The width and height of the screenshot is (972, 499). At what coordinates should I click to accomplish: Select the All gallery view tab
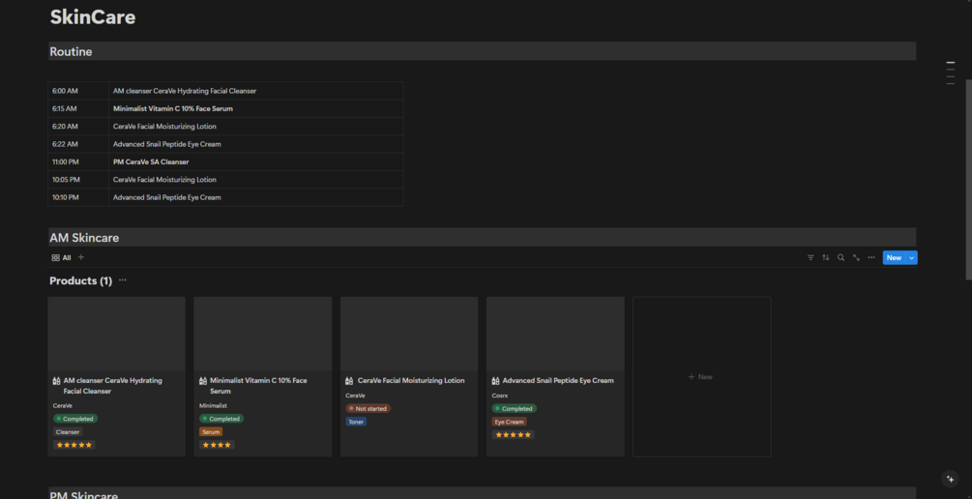pyautogui.click(x=61, y=258)
